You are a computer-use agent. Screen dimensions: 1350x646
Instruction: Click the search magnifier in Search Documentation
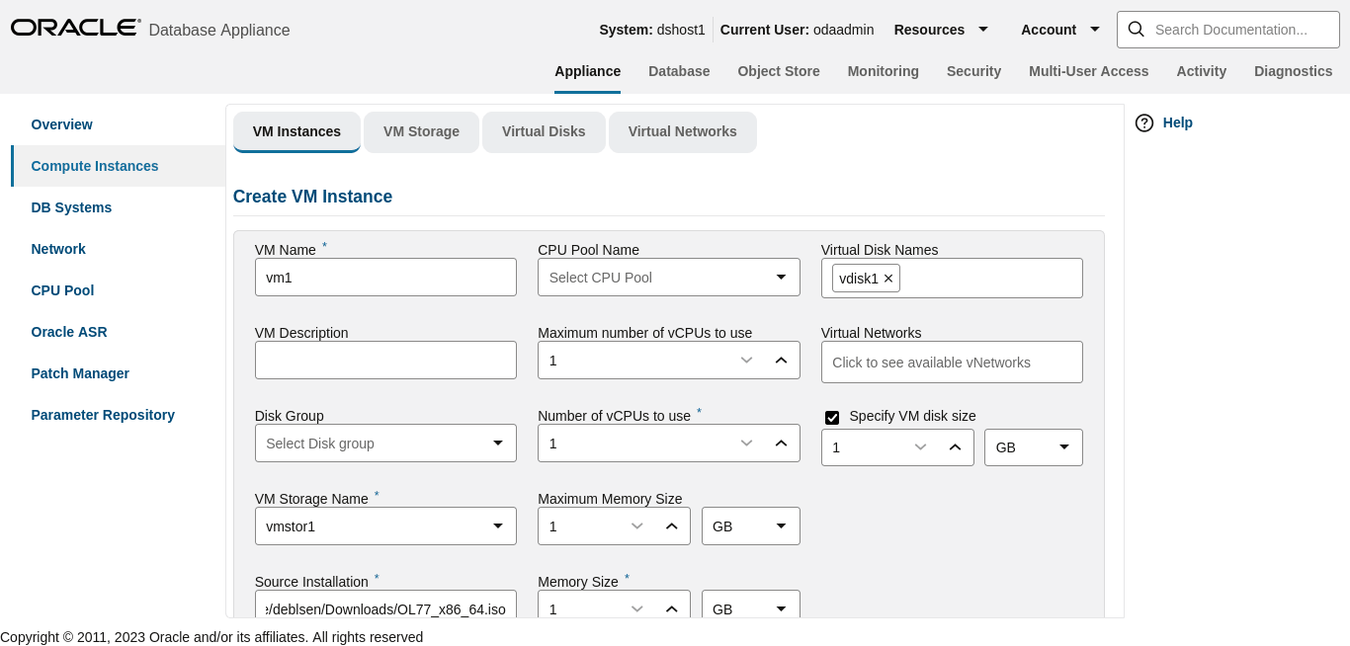(1136, 30)
